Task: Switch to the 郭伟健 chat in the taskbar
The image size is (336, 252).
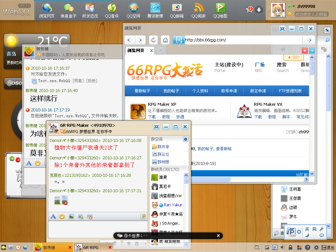Action: pyautogui.click(x=53, y=247)
